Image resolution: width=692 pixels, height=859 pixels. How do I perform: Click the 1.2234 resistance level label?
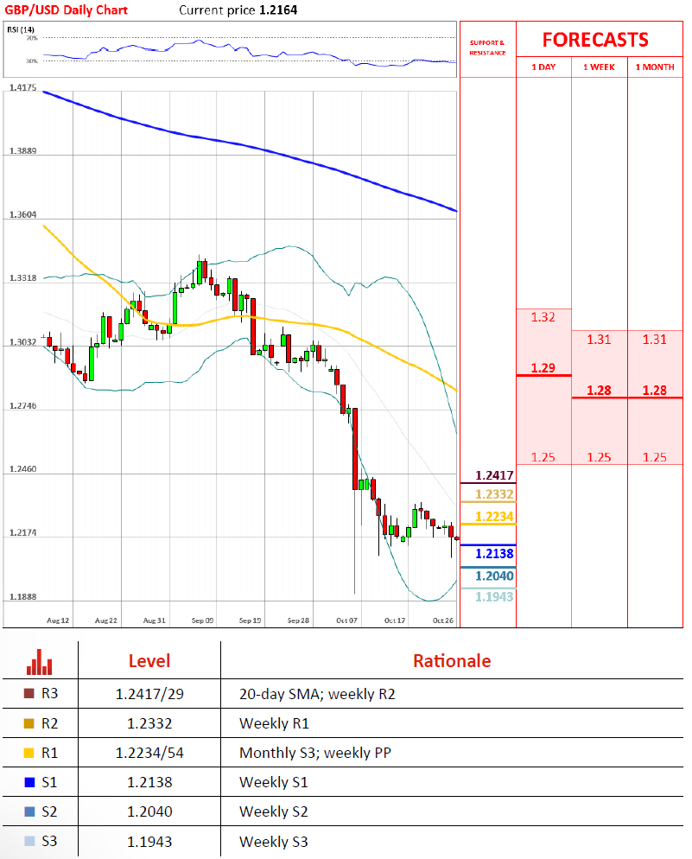[494, 517]
